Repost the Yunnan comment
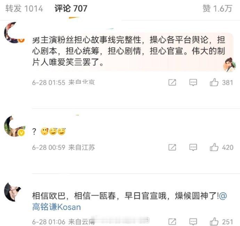The width and height of the screenshot is (240, 226). click(x=172, y=222)
